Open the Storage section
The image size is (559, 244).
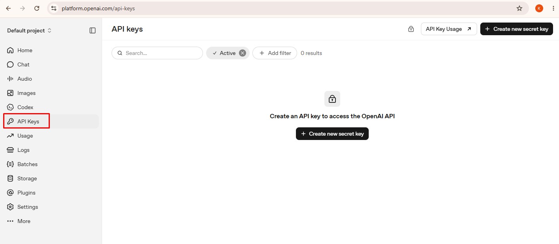point(51,178)
